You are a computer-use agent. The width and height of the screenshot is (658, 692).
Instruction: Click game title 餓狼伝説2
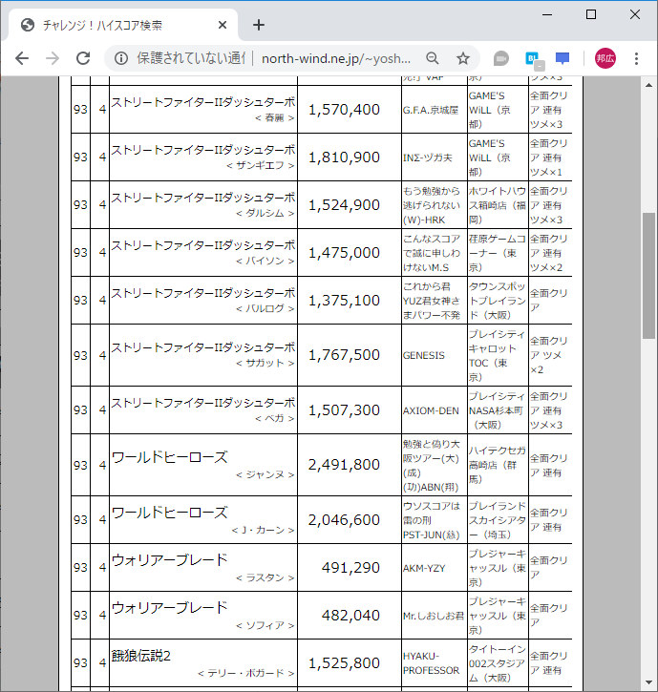[141, 656]
